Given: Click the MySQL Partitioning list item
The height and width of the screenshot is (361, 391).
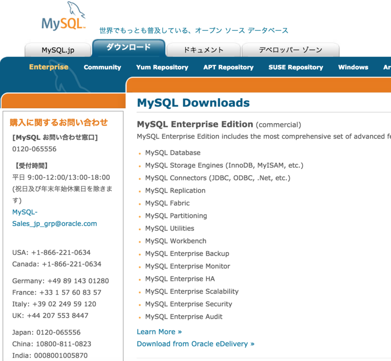Looking at the screenshot, I should point(176,215).
